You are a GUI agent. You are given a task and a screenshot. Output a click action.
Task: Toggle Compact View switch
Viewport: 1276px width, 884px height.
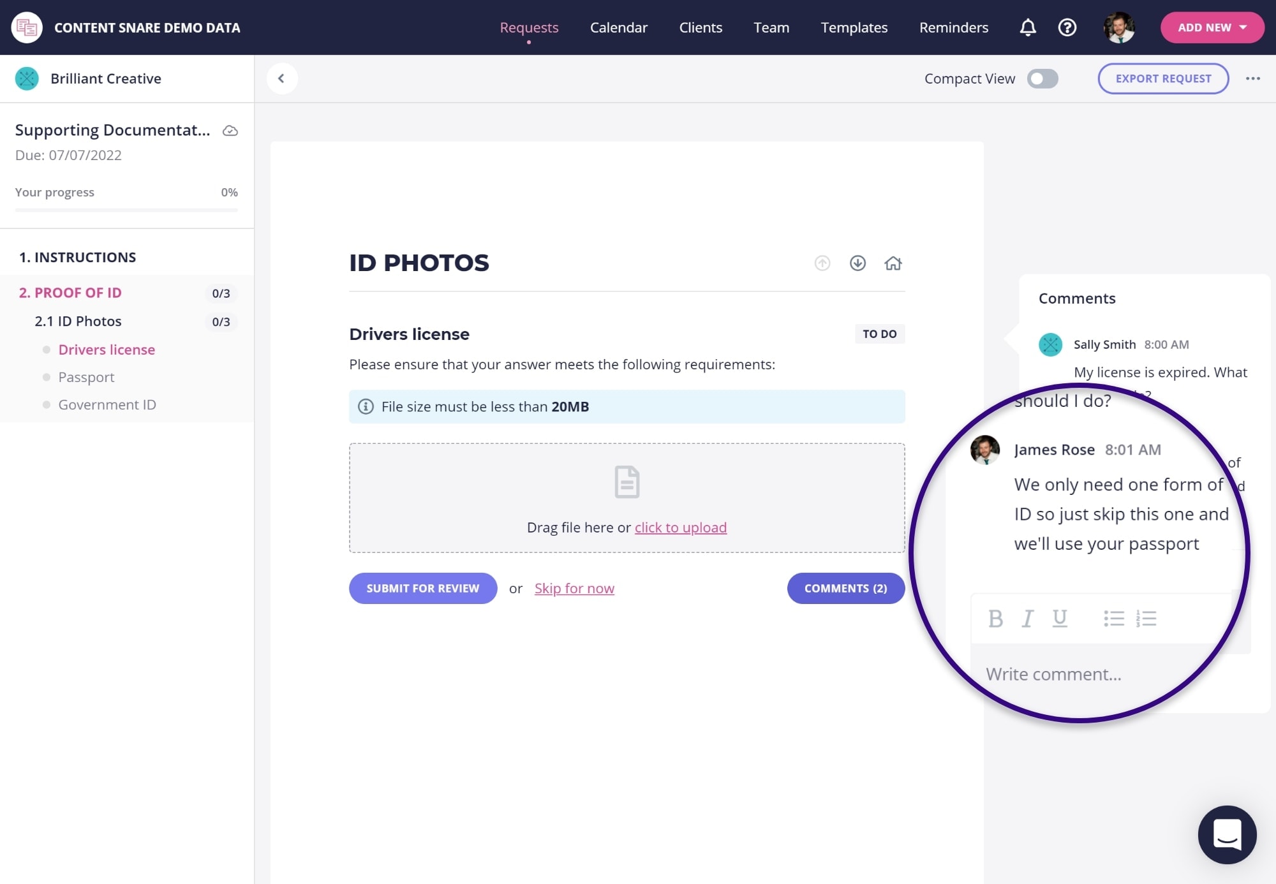point(1042,78)
